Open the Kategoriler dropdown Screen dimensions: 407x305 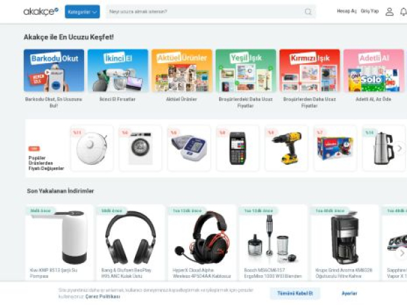82,12
